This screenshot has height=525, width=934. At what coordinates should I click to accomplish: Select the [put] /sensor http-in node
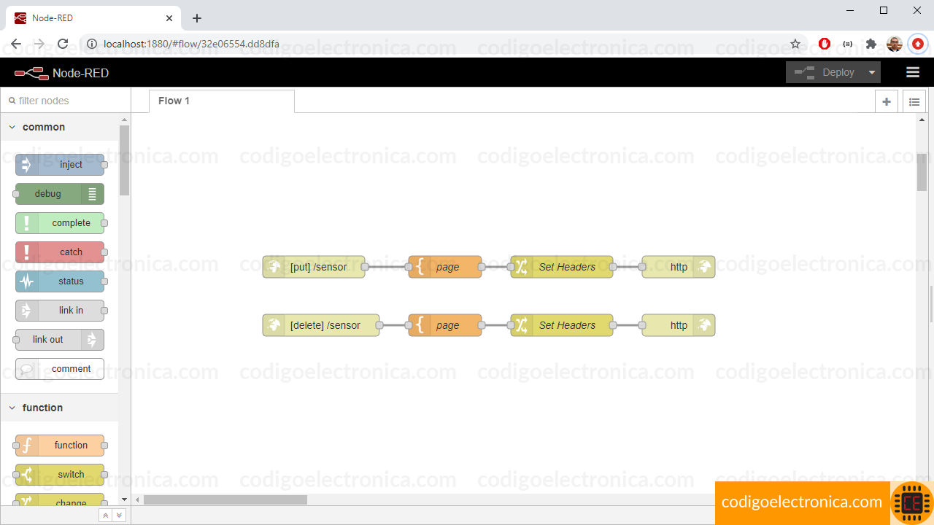(314, 267)
